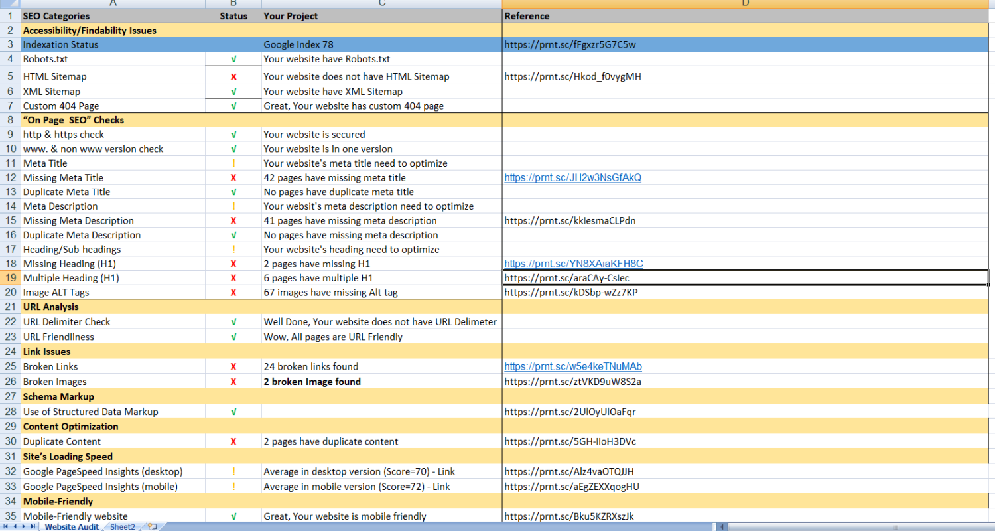Select the 'Duplicate Meta Title' cell

click(x=113, y=192)
